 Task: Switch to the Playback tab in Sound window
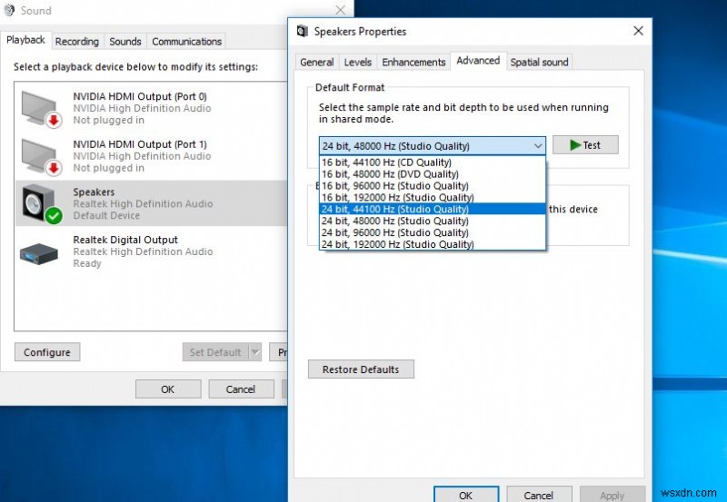pos(25,40)
